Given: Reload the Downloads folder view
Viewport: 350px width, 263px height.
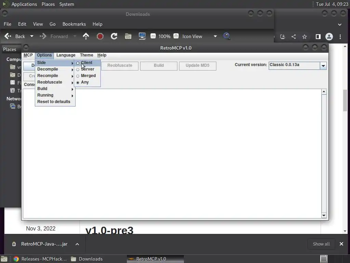Looking at the screenshot, I should (x=114, y=36).
